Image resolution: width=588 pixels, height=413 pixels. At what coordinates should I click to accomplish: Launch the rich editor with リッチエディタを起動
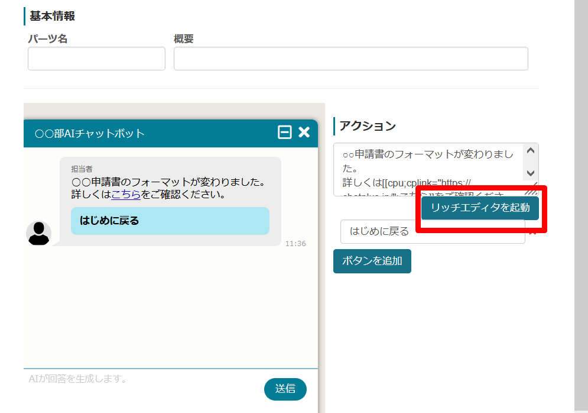click(480, 208)
